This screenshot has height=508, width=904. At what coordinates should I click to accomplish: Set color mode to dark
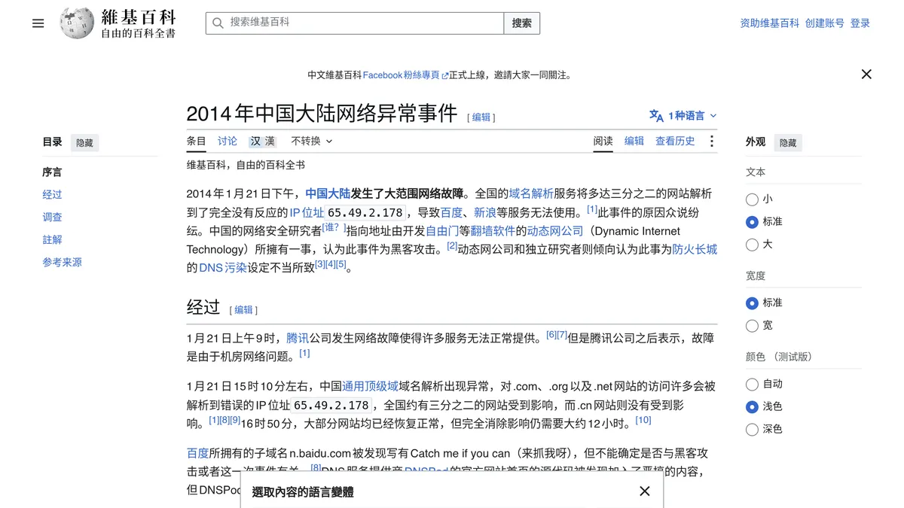752,430
